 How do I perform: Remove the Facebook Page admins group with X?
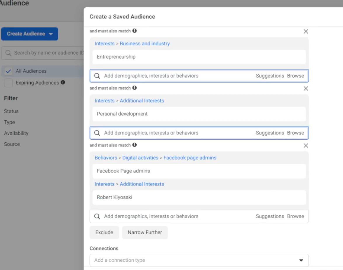coord(306,146)
